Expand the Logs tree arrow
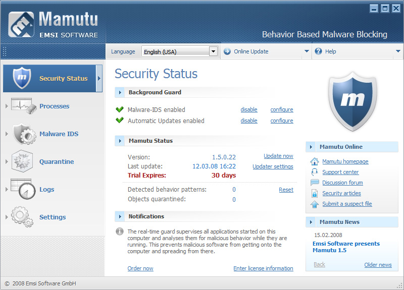Viewport: 404px width, 290px height. click(x=7, y=190)
